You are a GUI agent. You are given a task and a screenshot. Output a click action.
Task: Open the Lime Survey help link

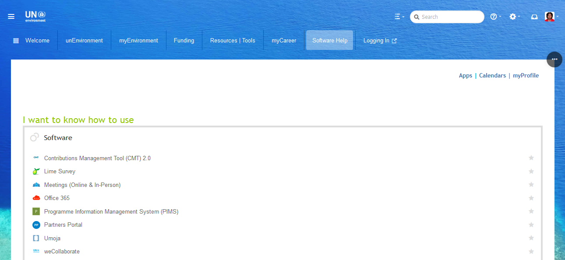click(x=60, y=172)
